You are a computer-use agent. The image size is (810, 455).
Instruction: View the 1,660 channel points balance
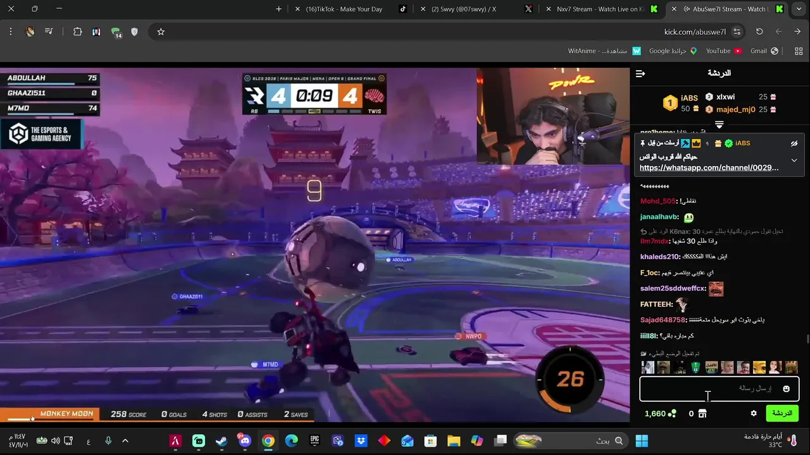click(x=660, y=413)
